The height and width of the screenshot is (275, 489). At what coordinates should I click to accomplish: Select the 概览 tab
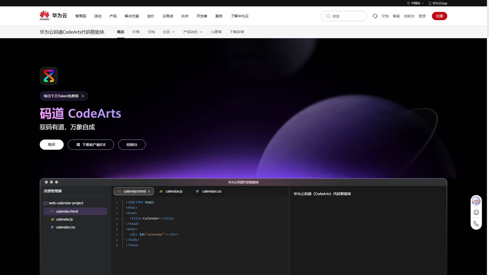[121, 32]
